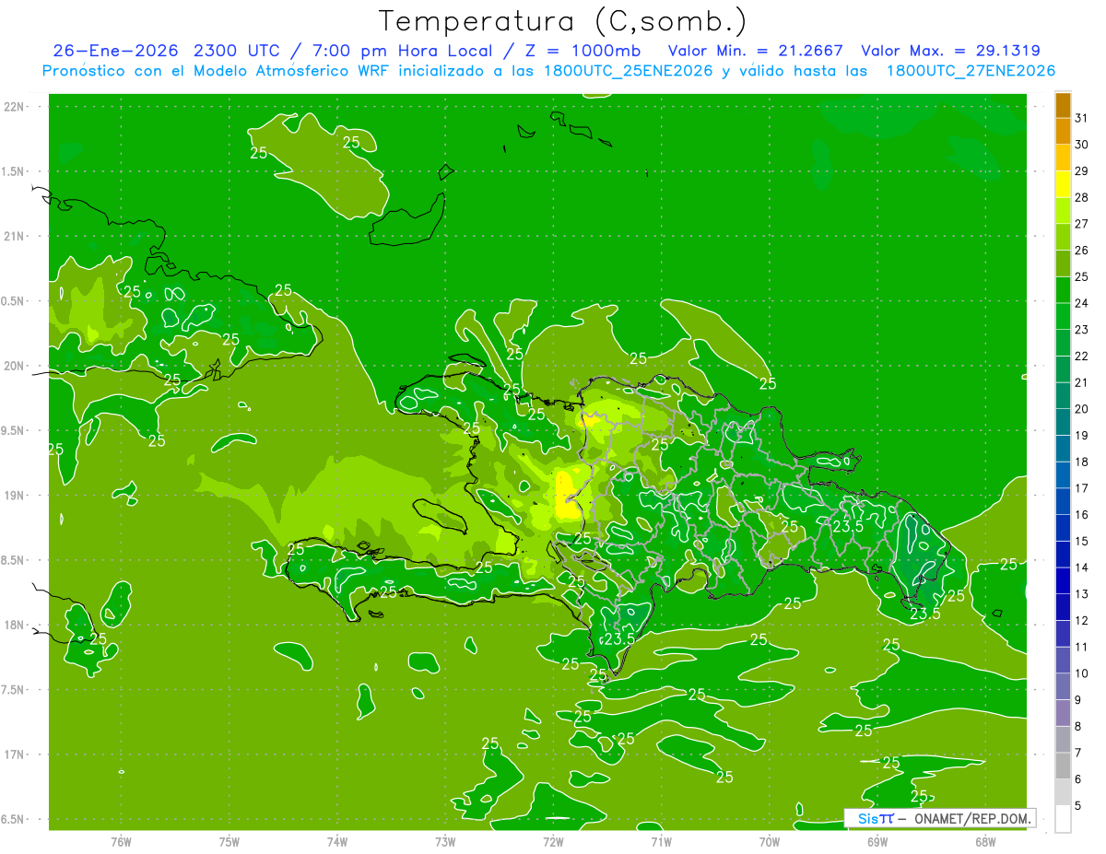Click the "73W" longitude axis label
The height and width of the screenshot is (854, 1106).
(x=445, y=842)
